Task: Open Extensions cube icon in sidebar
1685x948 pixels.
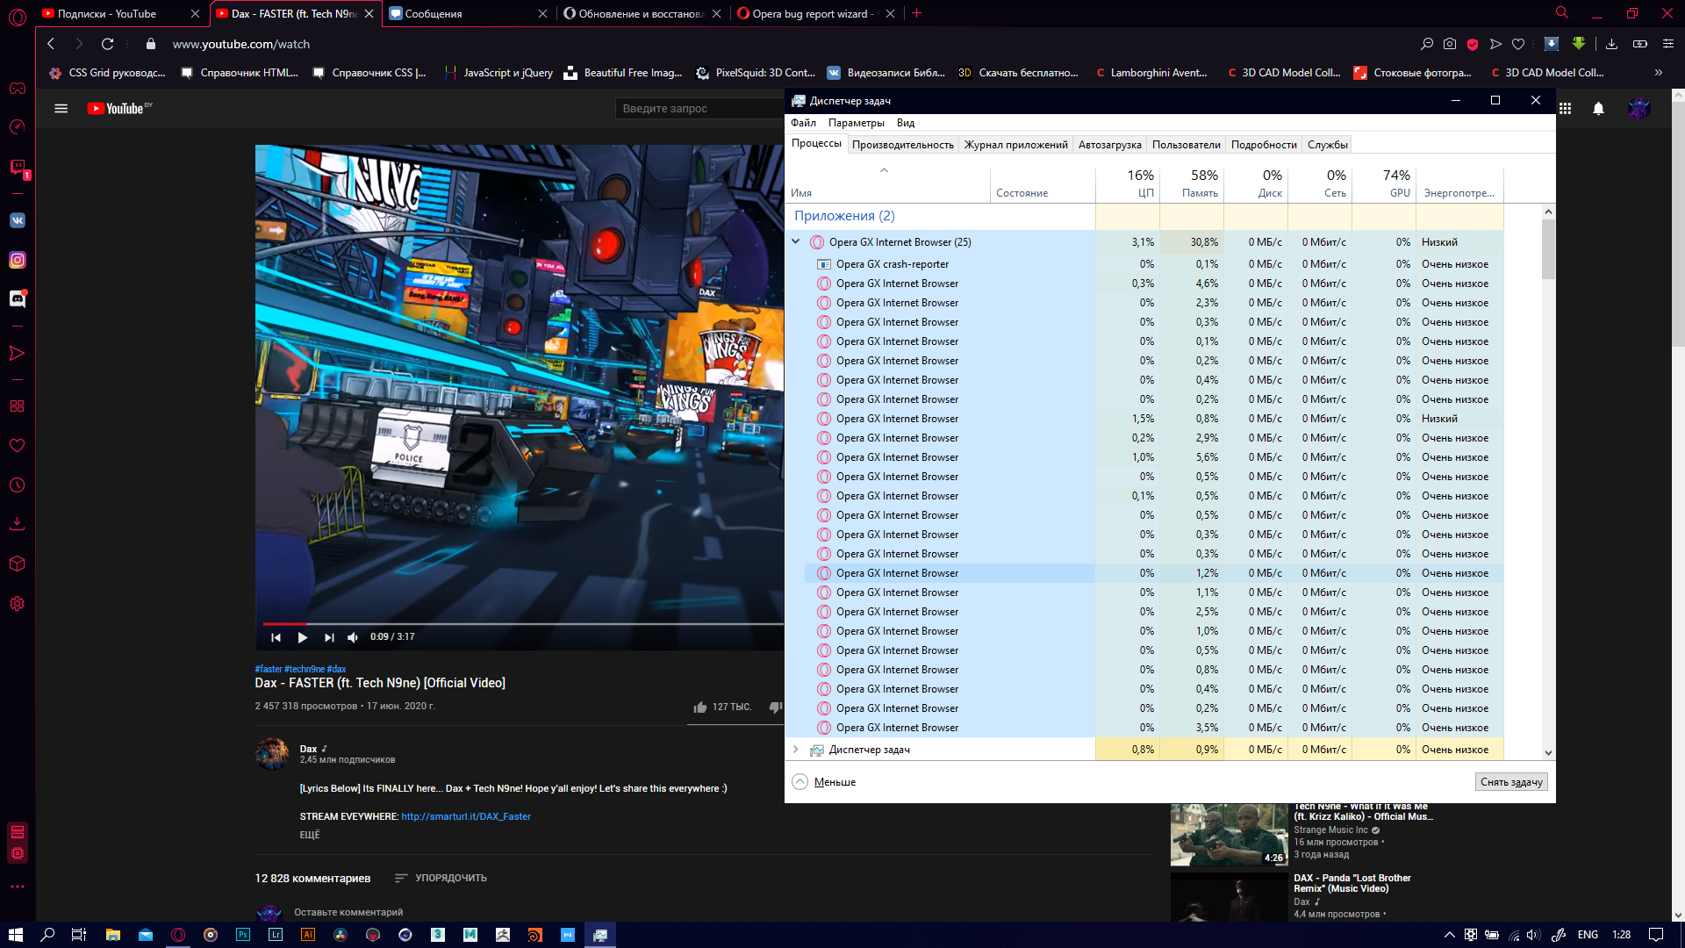Action: pyautogui.click(x=18, y=564)
